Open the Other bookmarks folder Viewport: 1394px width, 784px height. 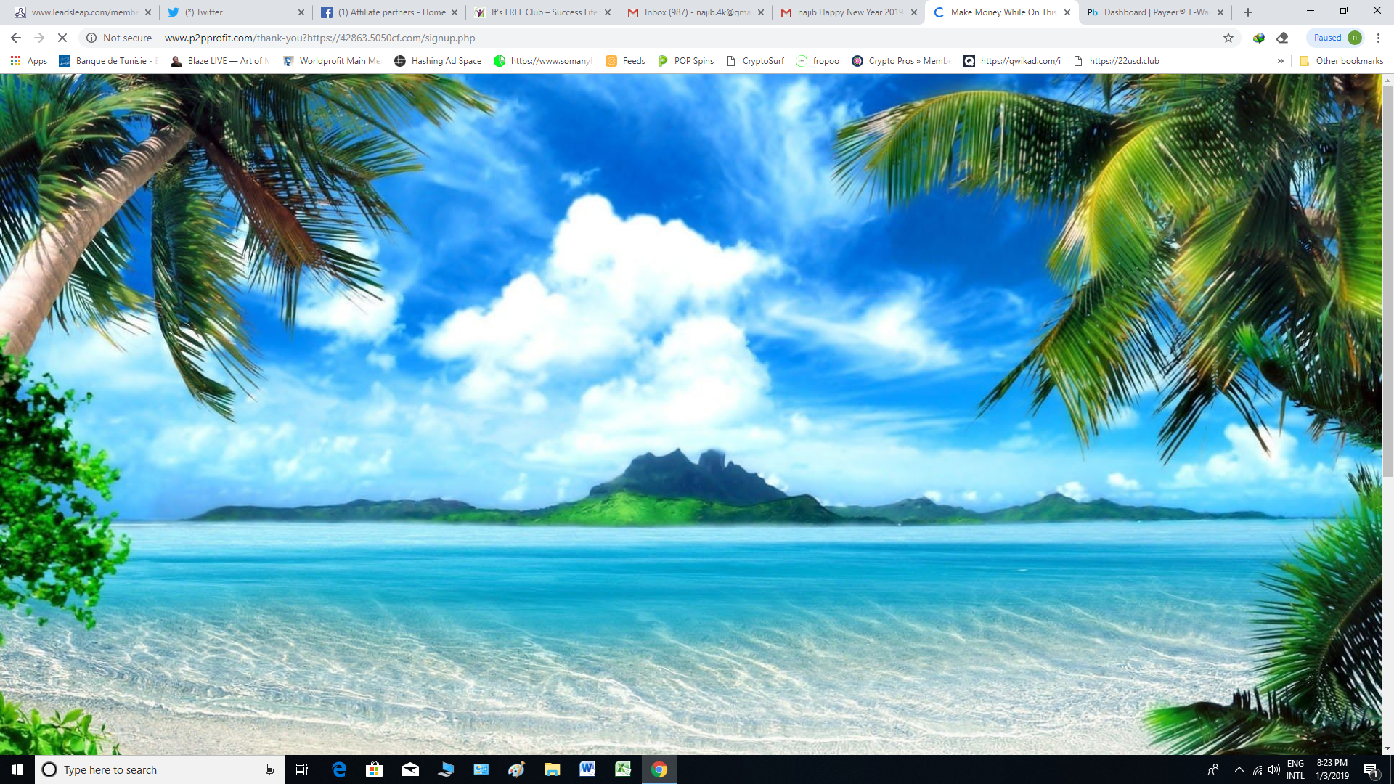coord(1342,61)
